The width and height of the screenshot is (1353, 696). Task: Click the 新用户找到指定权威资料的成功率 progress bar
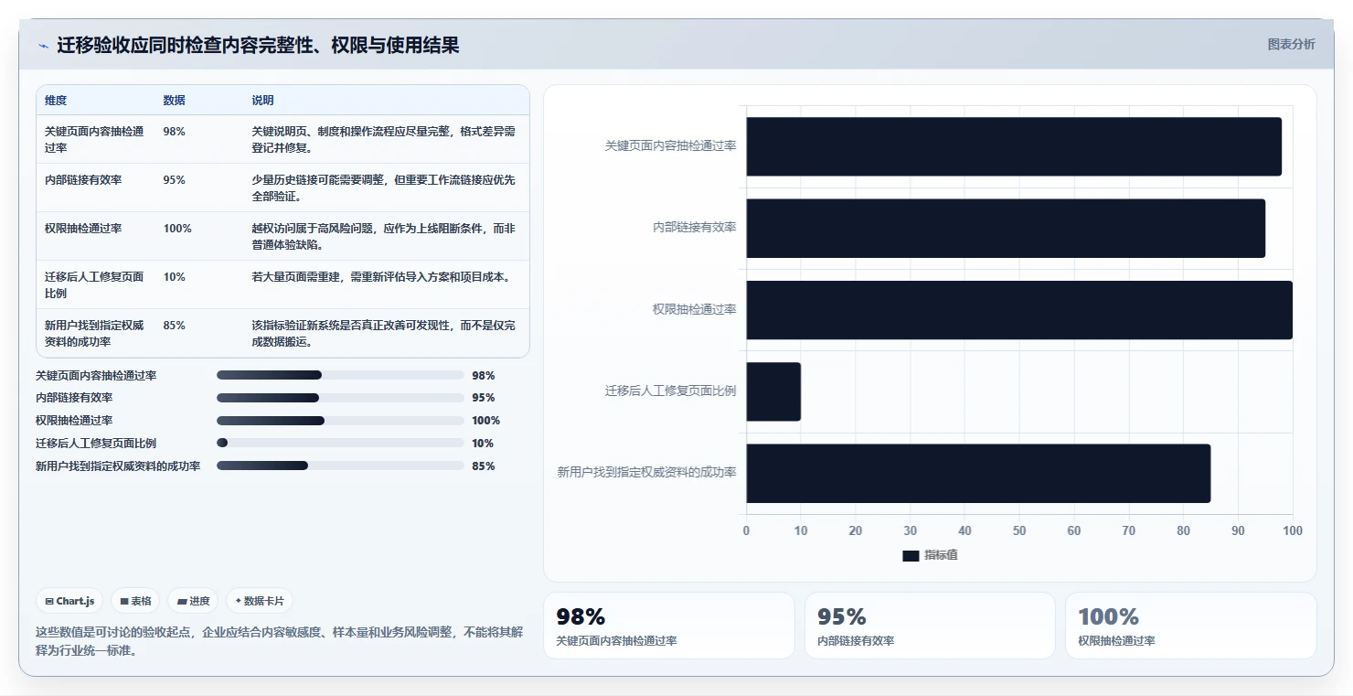pyautogui.click(x=340, y=466)
